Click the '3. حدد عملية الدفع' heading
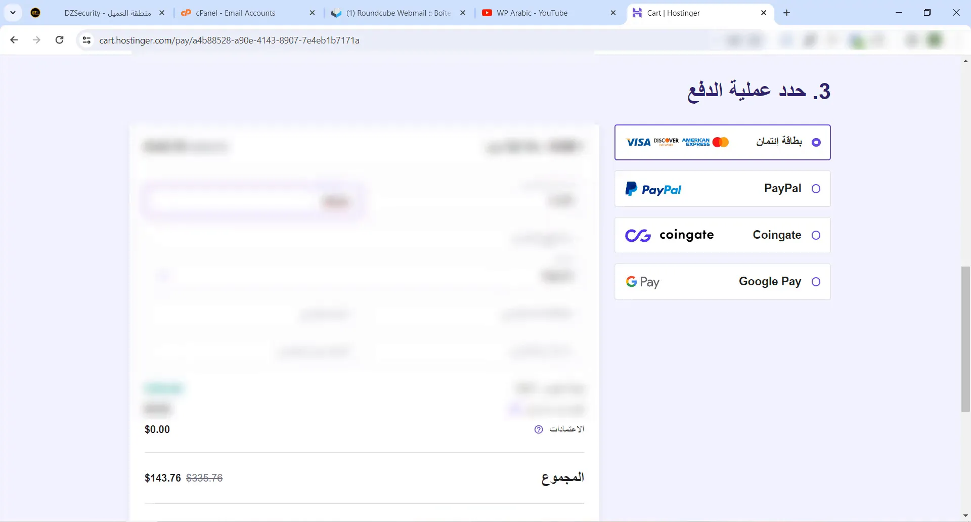971x522 pixels. click(x=759, y=91)
